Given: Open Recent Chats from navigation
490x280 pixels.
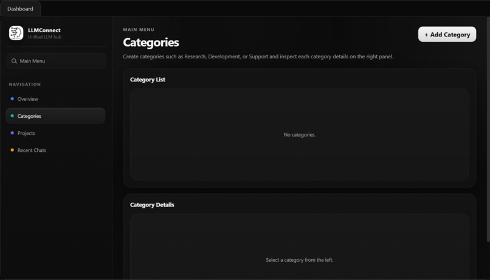Looking at the screenshot, I should [x=55, y=150].
